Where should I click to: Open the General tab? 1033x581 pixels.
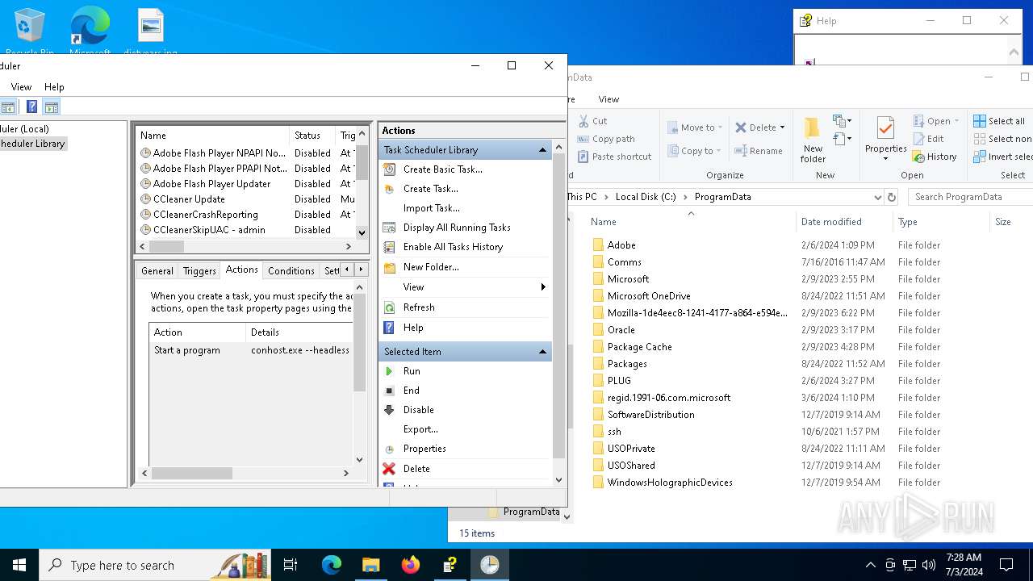[157, 271]
